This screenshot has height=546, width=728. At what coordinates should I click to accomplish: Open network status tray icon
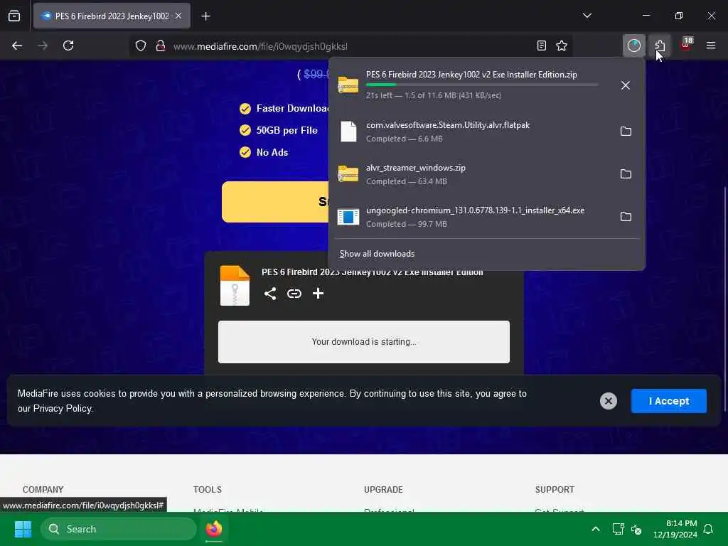(618, 529)
